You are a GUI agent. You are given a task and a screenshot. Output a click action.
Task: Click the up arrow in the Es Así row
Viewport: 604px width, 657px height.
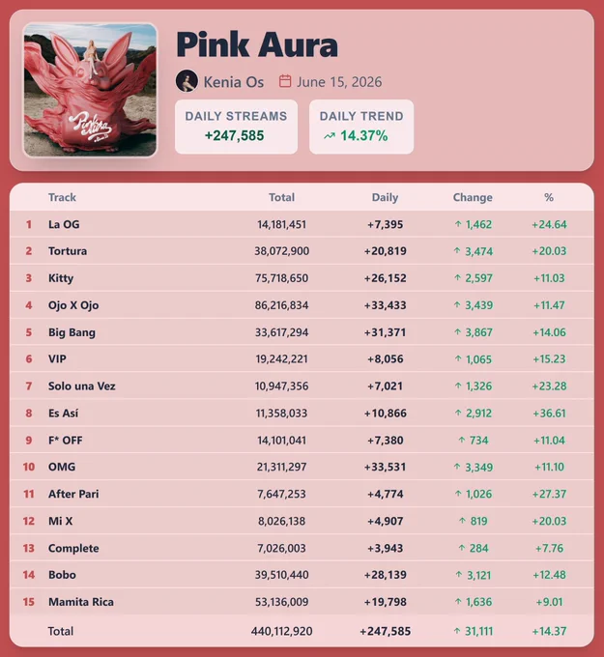coord(458,414)
